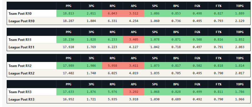The height and width of the screenshot is (107, 252).
Task: Select the red APG cell 3.512
Action: tap(134, 14)
